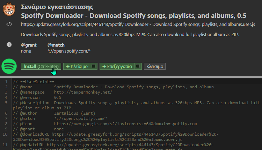262x150 pixels.
Task: Click the 'Σενάριο εγκατάστασης' heading
Action: click(x=57, y=7)
